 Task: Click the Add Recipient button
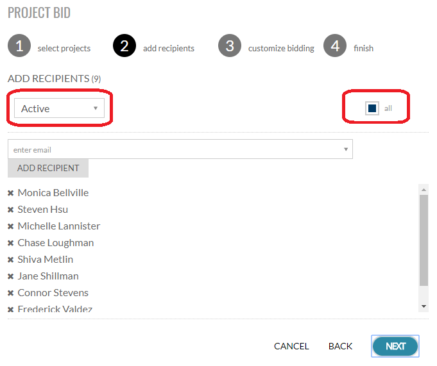48,168
